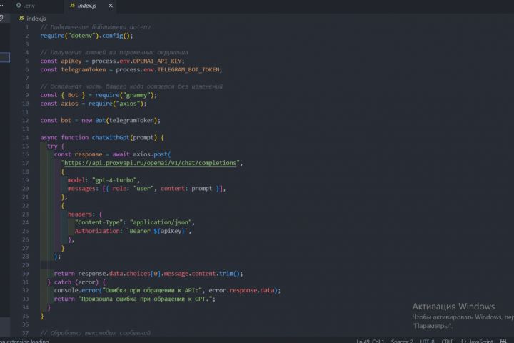Click the index.js breadcrumb item

pos(36,19)
